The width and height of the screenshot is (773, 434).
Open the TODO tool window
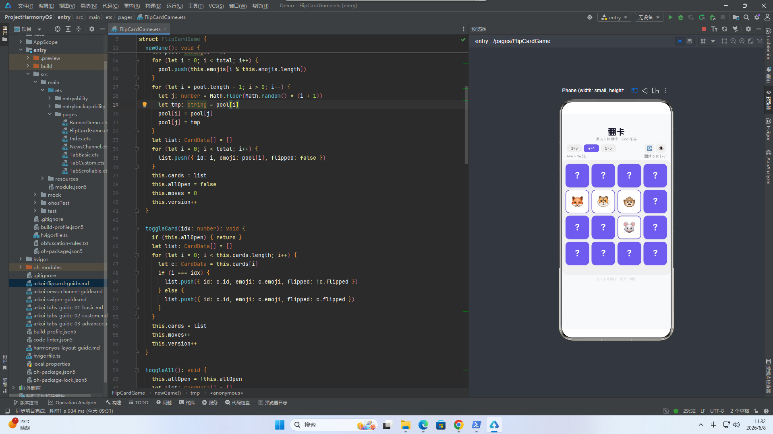[139, 403]
